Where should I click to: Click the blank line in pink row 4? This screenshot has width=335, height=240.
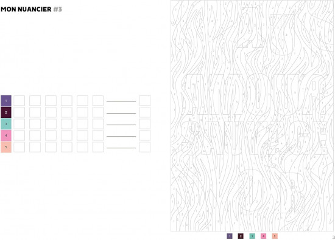121,136
